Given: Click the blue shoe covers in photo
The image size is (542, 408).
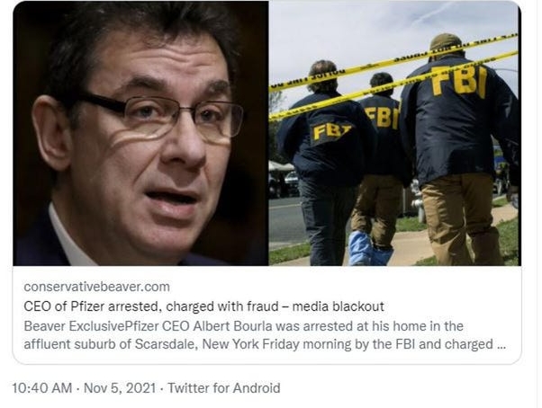Looking at the screenshot, I should 368,249.
